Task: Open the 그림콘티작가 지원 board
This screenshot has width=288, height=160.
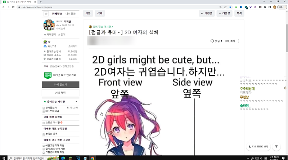Action: tap(55, 152)
